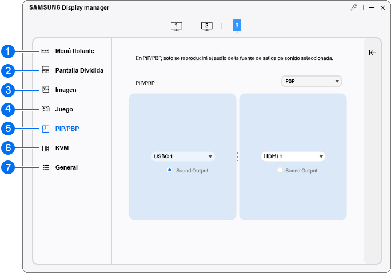The image size is (391, 273).
Task: Enable Sound Output for HDMI 1
Action: (280, 170)
